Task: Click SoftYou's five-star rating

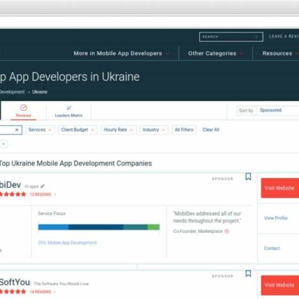Action: coord(13,291)
